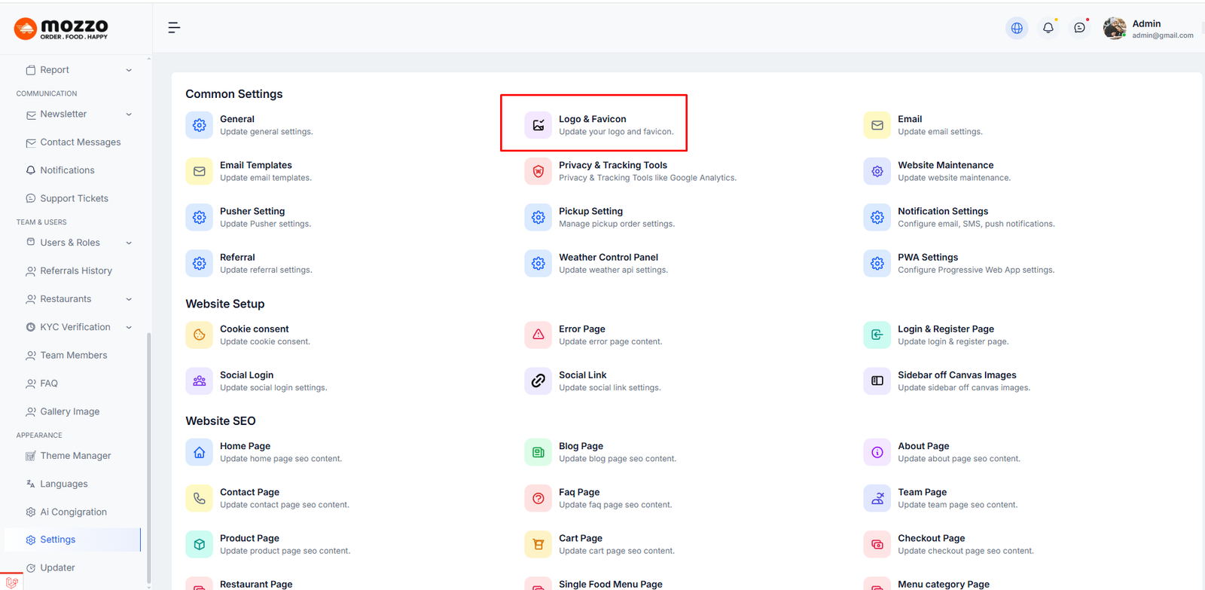
Task: Click the Referral gear icon
Action: 200,263
